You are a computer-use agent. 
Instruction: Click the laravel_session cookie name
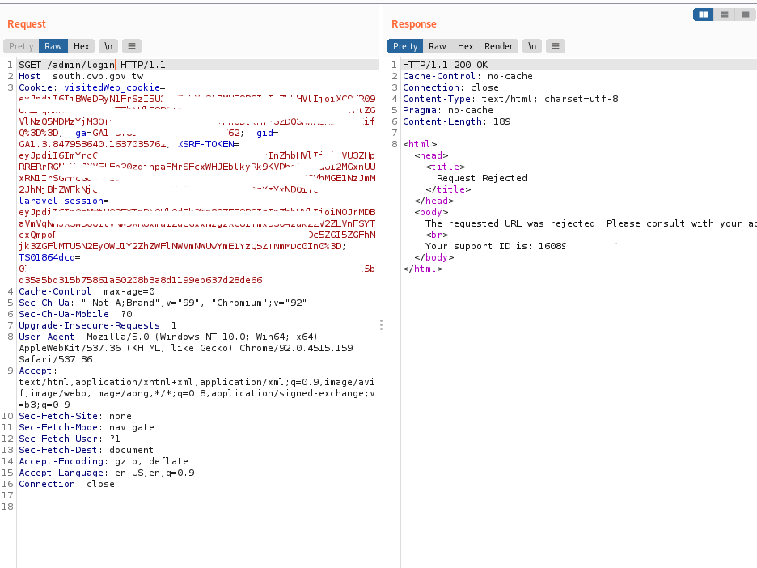[x=61, y=201]
